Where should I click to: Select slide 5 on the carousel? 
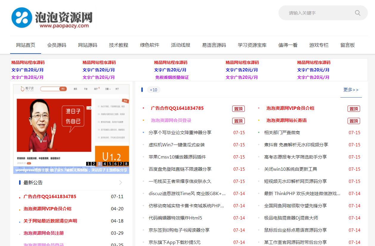tap(110, 164)
